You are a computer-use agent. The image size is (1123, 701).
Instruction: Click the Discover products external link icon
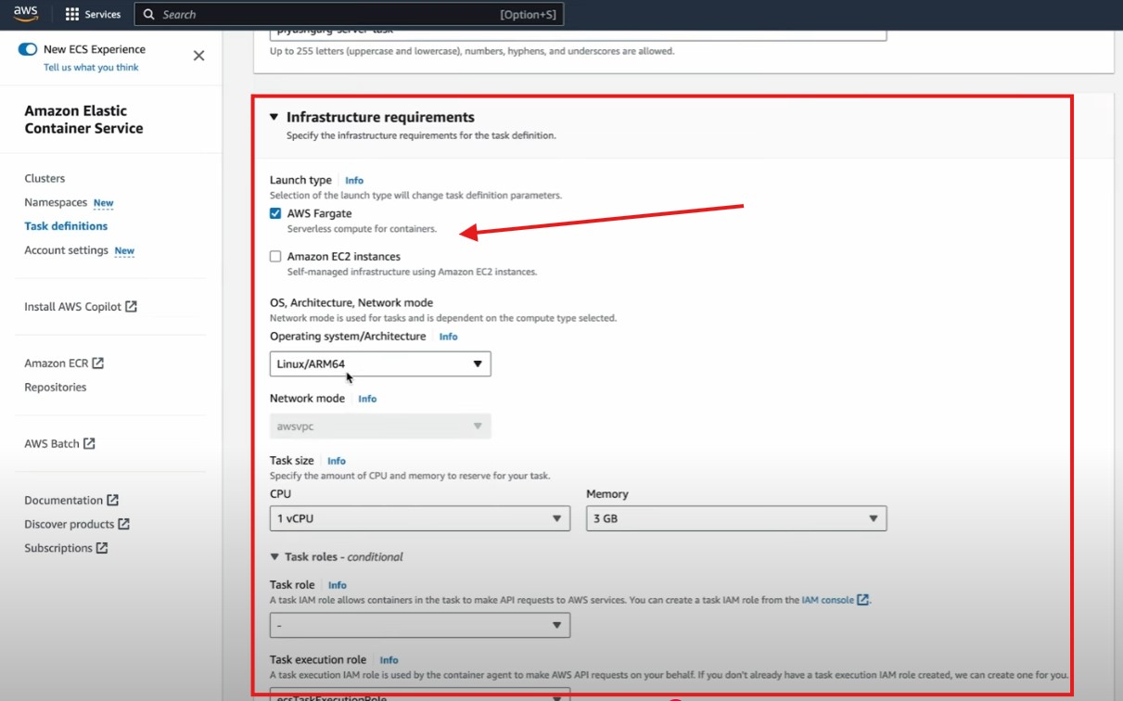(123, 524)
